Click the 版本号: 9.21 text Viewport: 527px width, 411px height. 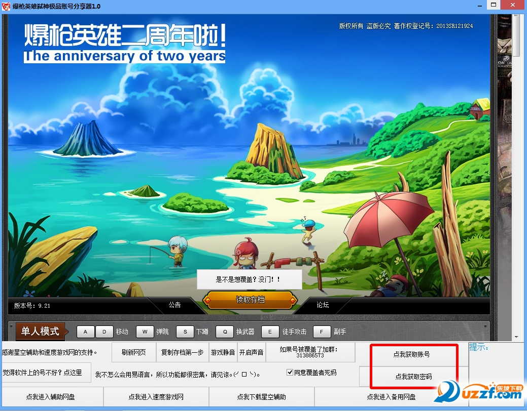point(32,306)
